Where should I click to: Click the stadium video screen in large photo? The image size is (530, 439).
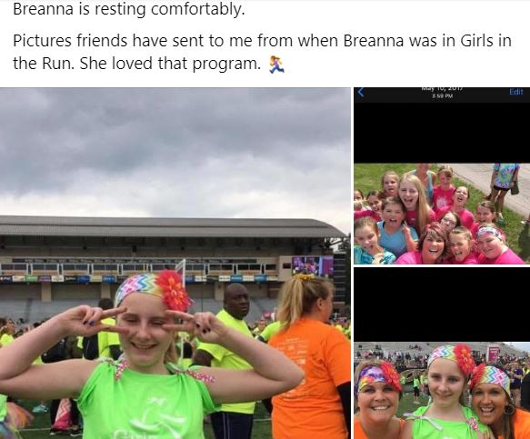pyautogui.click(x=313, y=266)
